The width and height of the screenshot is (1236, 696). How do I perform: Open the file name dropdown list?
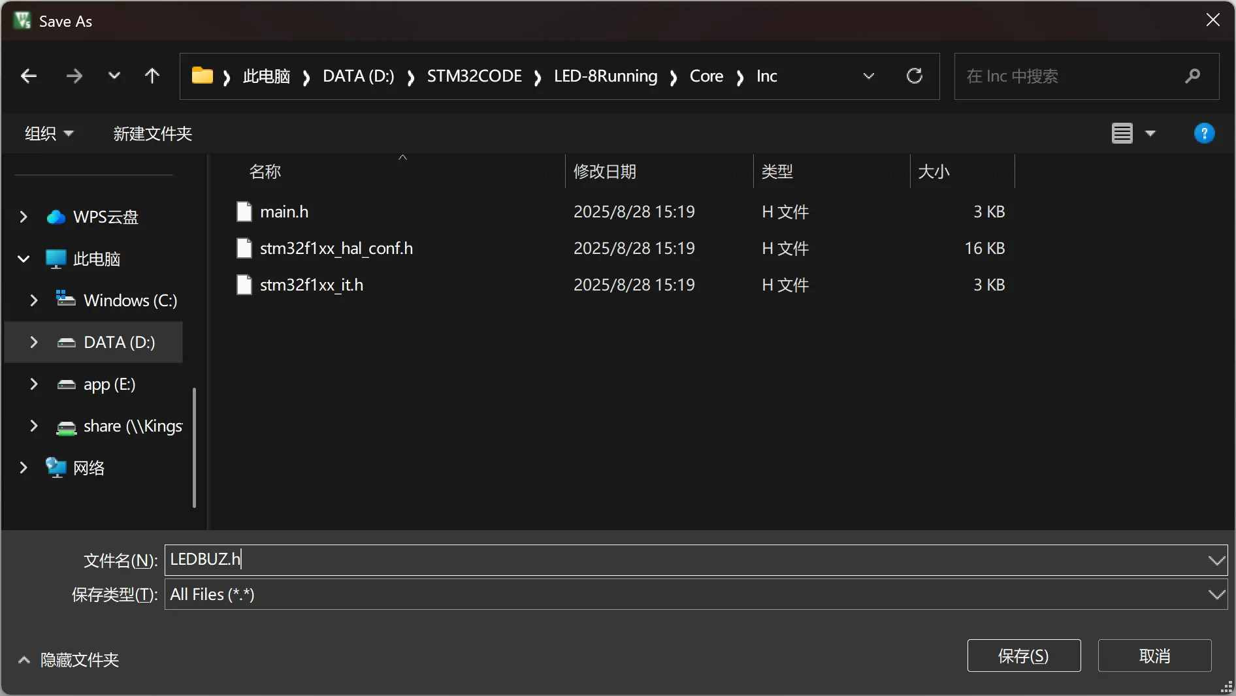click(x=1216, y=560)
